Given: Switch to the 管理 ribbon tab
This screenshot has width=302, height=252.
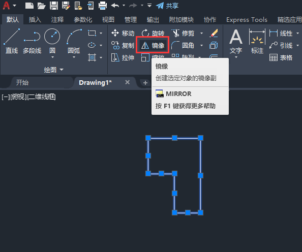Looking at the screenshot, I should [131, 19].
